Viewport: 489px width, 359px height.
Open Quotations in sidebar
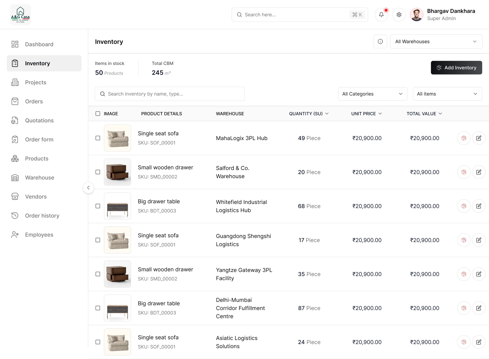pos(44,120)
